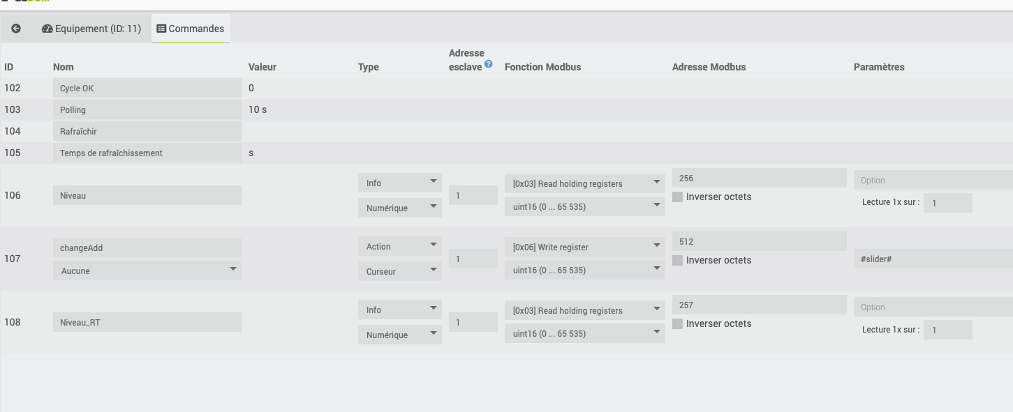The image size is (1013, 412).
Task: Open the Write register function dropdown
Action: click(584, 247)
